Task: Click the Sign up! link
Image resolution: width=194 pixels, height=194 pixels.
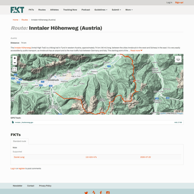Action: 179,2
